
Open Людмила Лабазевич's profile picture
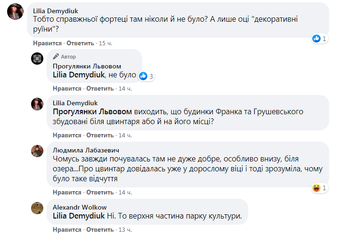point(37,151)
